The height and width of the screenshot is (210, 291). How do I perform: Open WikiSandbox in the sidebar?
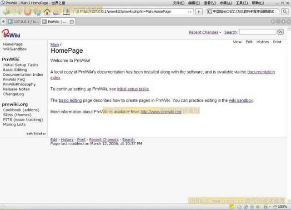click(x=15, y=49)
